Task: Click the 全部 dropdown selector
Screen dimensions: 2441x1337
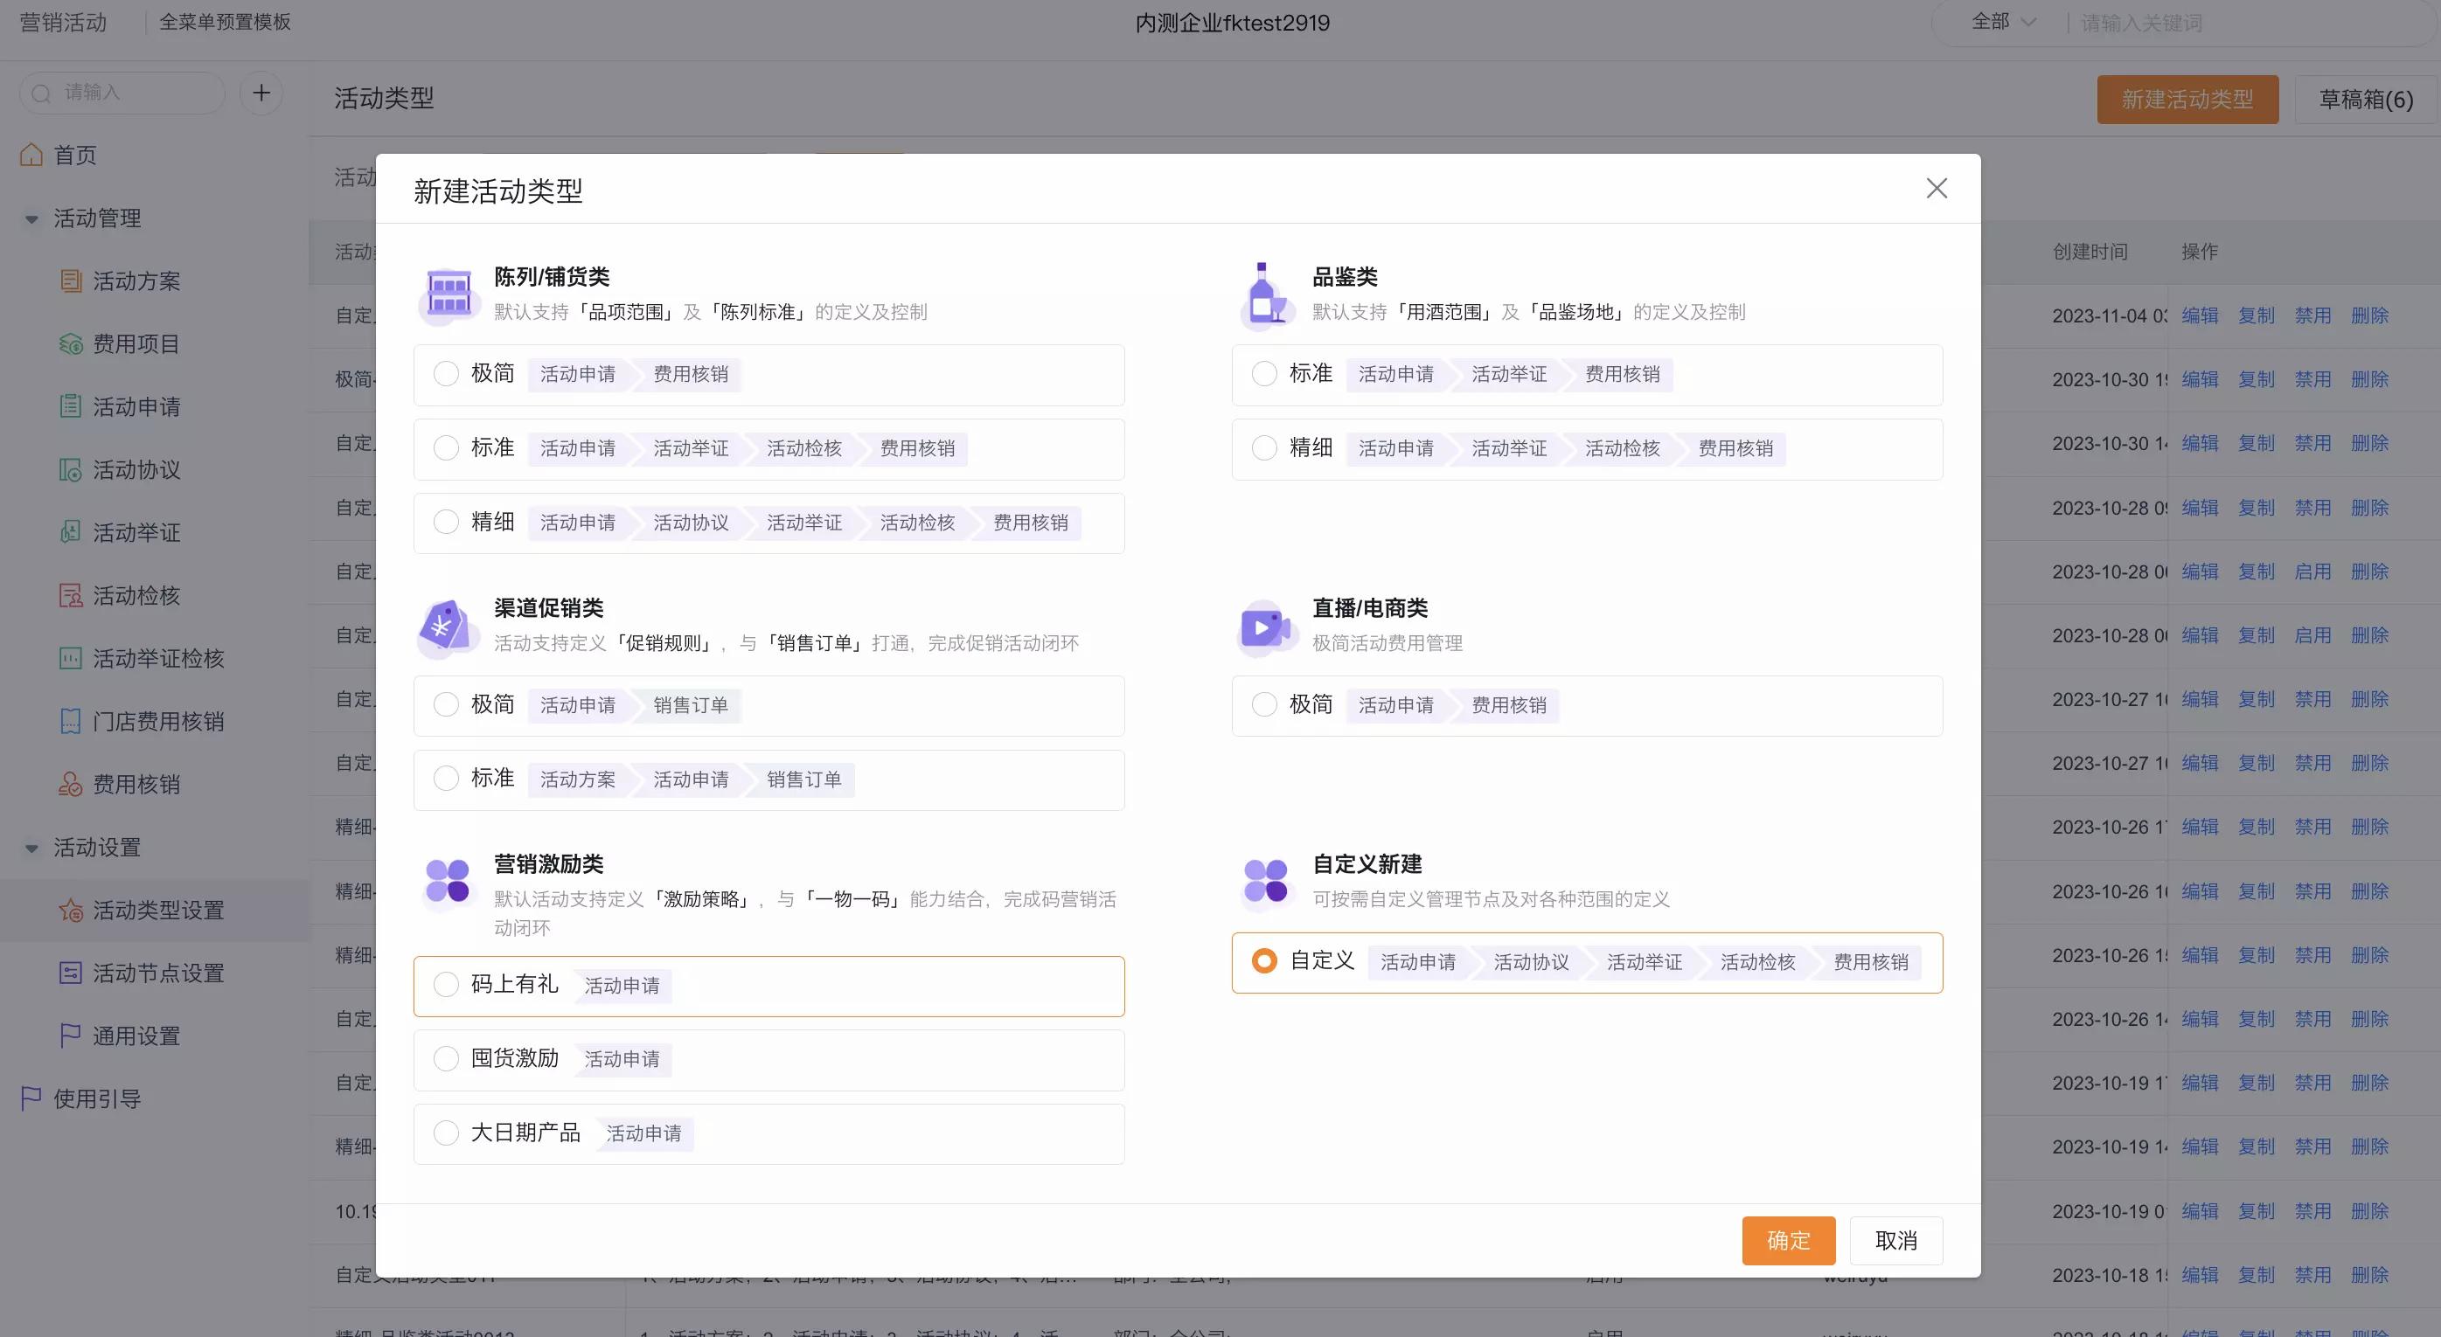Action: click(x=1999, y=23)
